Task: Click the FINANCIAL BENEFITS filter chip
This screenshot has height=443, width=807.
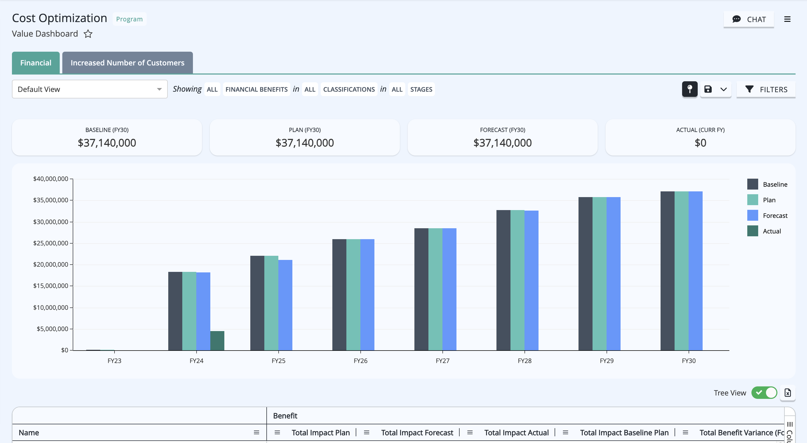Action: point(256,89)
